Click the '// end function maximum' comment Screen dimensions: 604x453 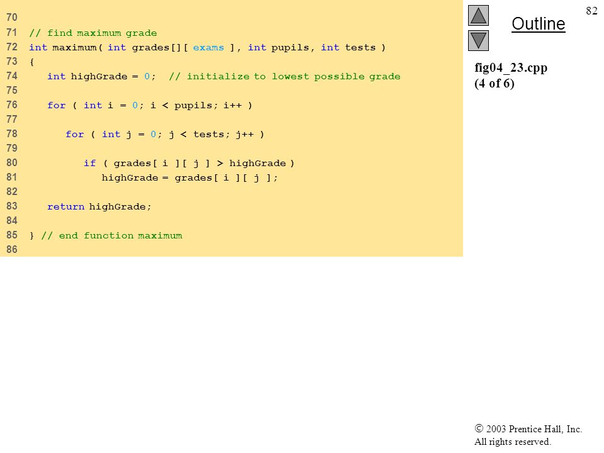point(112,235)
